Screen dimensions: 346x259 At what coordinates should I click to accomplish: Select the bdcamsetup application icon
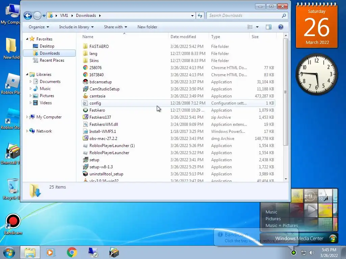click(x=85, y=82)
